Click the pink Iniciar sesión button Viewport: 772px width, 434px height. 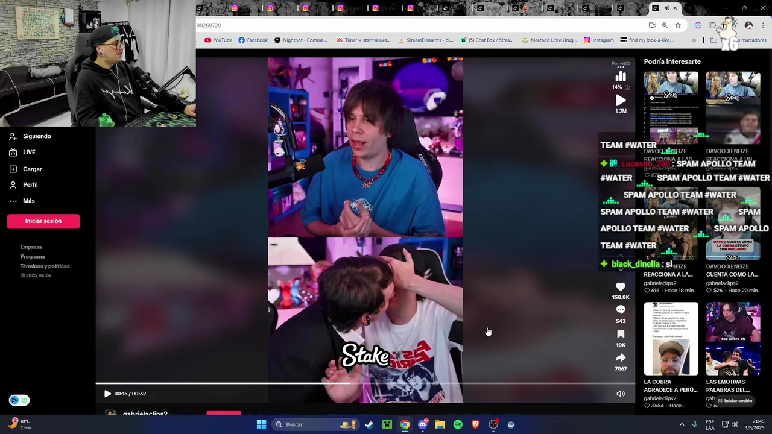tap(43, 221)
